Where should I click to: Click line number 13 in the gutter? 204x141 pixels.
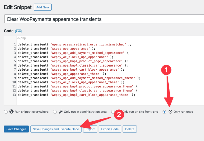(14, 95)
